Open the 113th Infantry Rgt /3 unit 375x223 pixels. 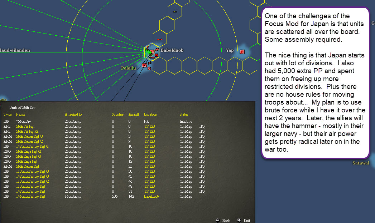[x=32, y=172]
